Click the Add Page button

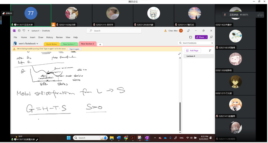pos(192,51)
